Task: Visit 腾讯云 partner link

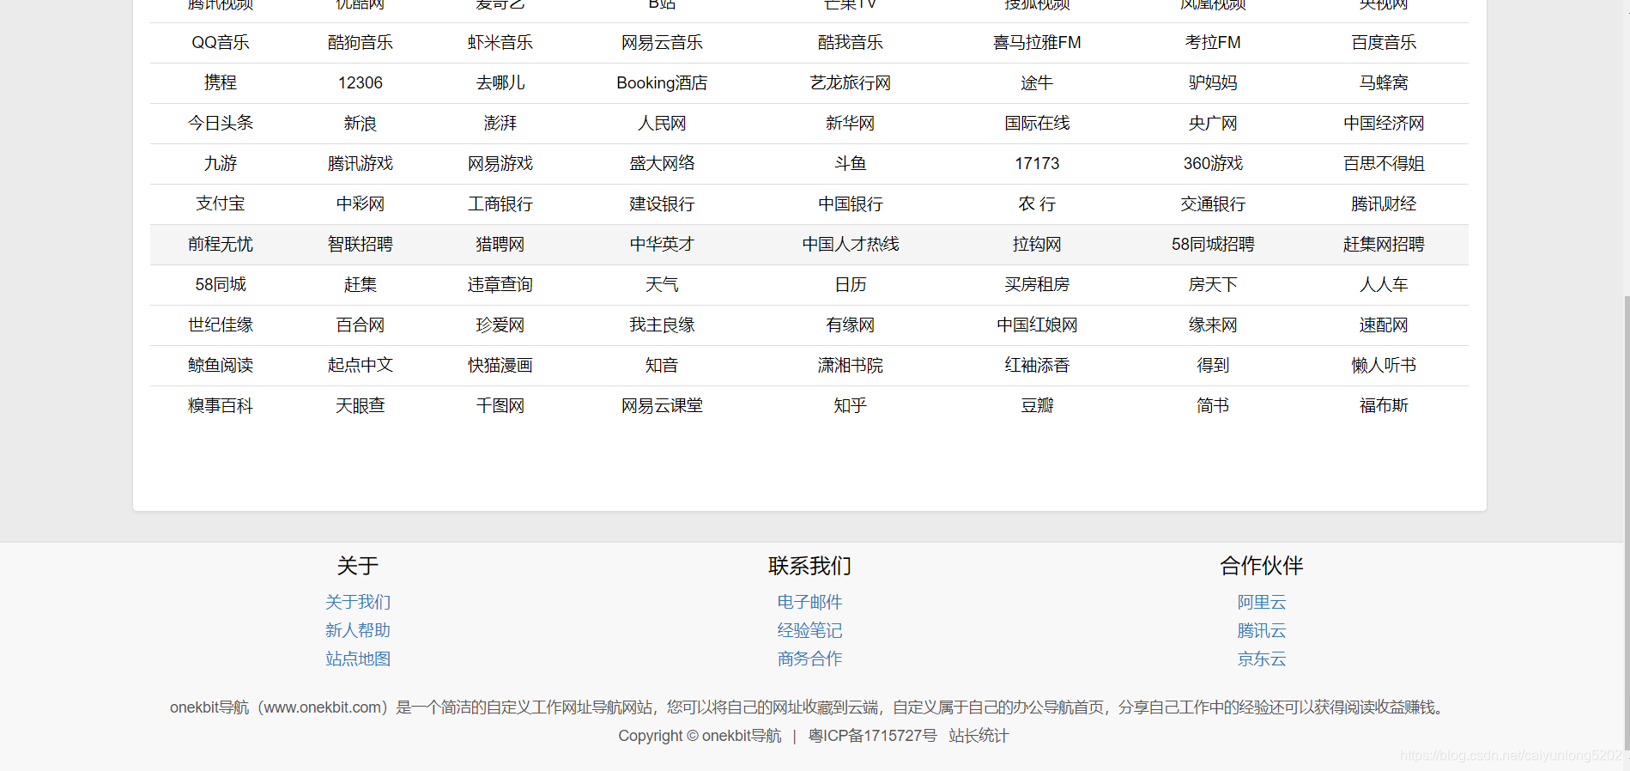Action: 1262,631
